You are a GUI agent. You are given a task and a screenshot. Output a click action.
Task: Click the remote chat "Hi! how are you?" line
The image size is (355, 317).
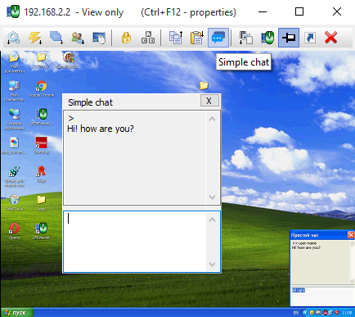(x=306, y=247)
